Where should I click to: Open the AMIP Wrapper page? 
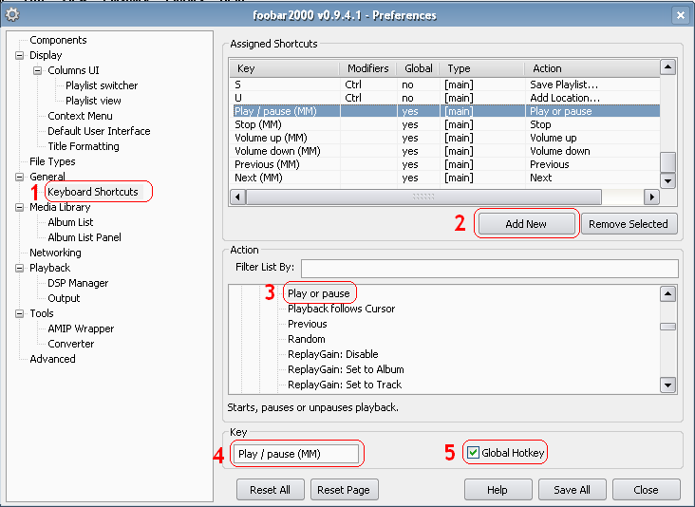pos(81,329)
